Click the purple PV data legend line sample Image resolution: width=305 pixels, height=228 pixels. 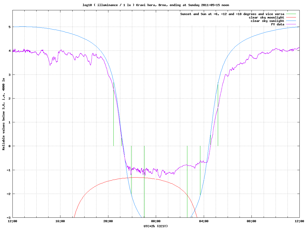point(291,24)
